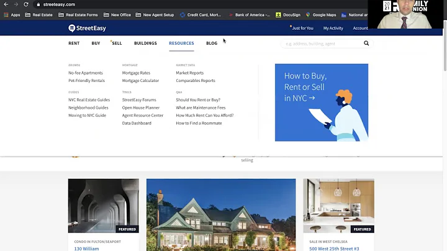Open the 130 William featured photo
Viewport: 447px width, 251px height.
coord(104,206)
